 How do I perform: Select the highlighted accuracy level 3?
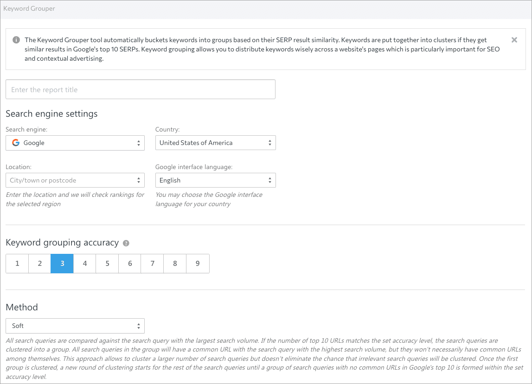point(62,264)
